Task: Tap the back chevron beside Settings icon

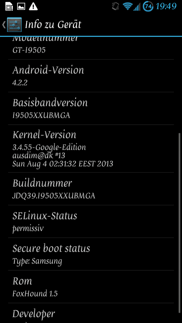Action: pyautogui.click(x=4, y=25)
